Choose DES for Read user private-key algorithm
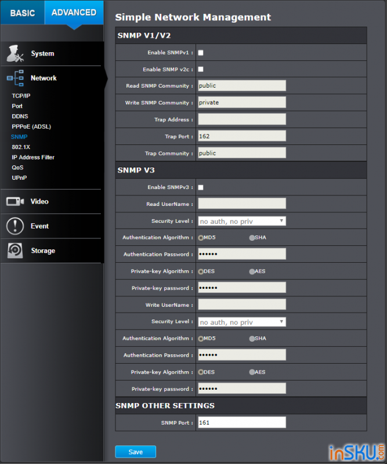Screen dimensions: 387x464 point(201,271)
